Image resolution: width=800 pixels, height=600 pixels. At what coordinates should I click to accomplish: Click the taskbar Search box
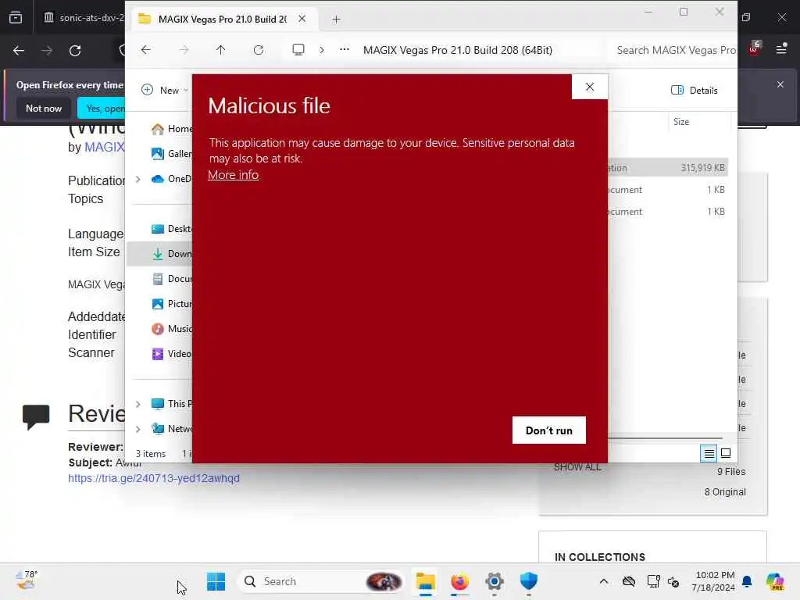(321, 581)
